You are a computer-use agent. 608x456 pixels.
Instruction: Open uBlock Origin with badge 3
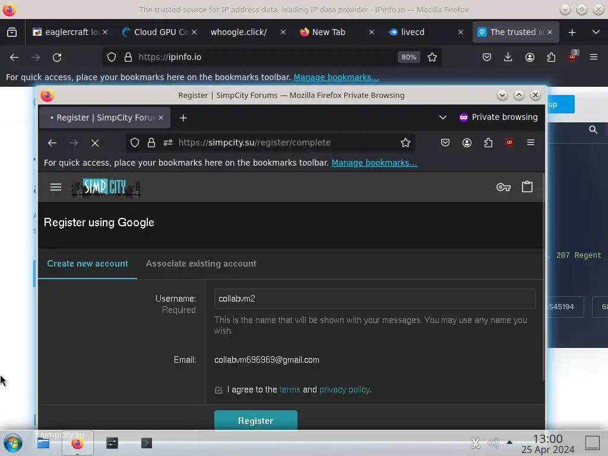pyautogui.click(x=573, y=56)
